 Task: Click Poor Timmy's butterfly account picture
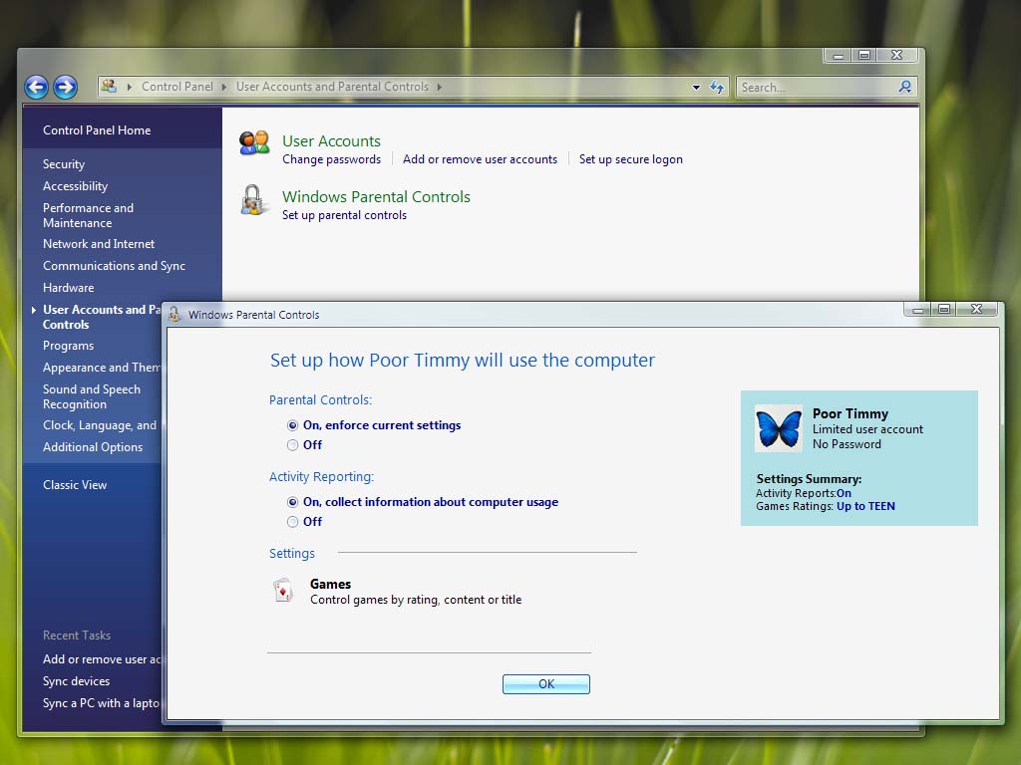(778, 428)
